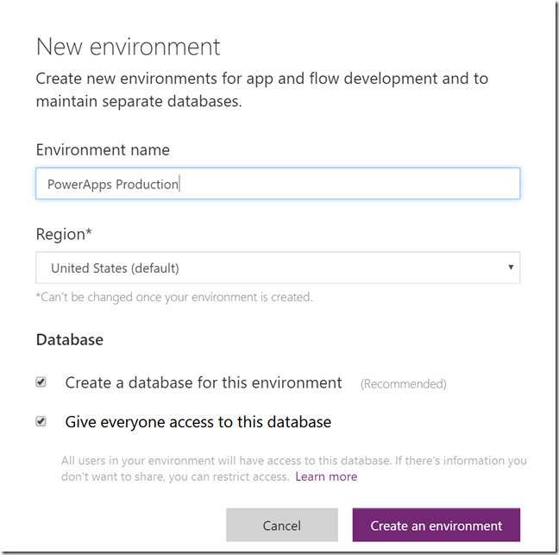This screenshot has width=559, height=555.
Task: Place cursor after 'PowerApps Production' text
Action: click(179, 184)
